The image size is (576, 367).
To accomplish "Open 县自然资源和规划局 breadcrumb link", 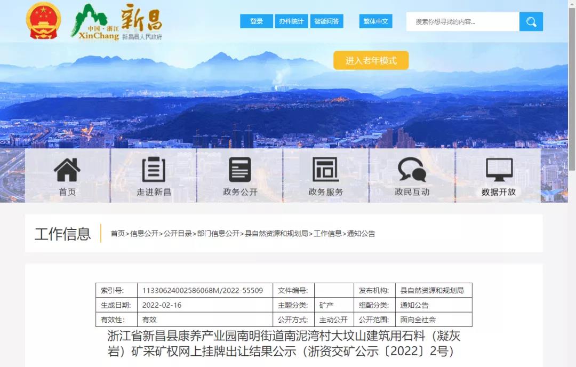I will (276, 234).
